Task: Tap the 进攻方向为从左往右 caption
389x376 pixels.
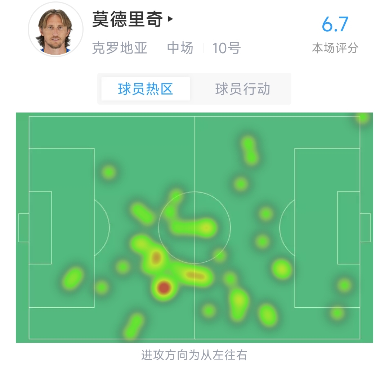Action: 194,355
